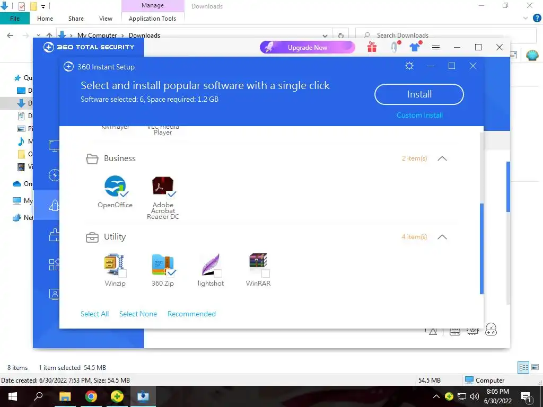Uncheck the 360 Zip checkbox
The width and height of the screenshot is (543, 407).
pos(172,273)
